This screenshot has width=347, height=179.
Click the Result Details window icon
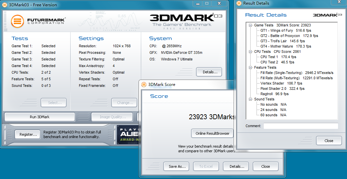pos(239,3)
